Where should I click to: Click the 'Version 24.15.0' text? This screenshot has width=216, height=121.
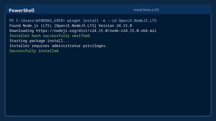coord(115,26)
